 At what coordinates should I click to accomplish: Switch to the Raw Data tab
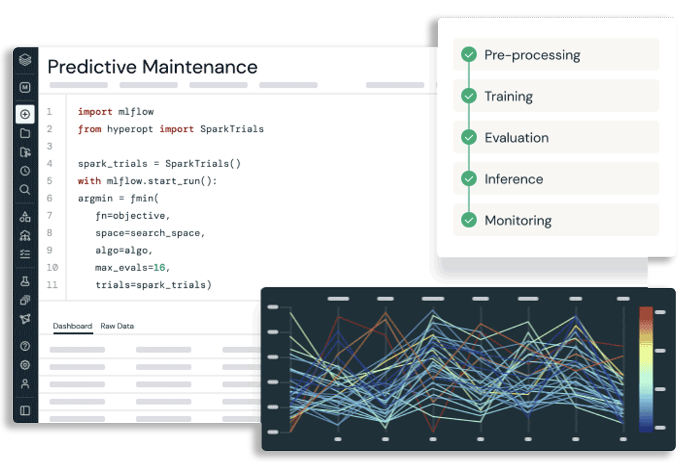[117, 326]
